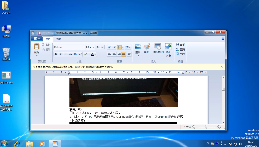259x147 pixels.
Task: Open the Windows Start menu
Action: [5, 143]
